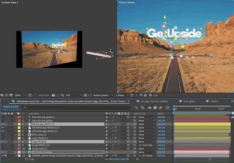Click constrain proportions link icon next to Scale

(x=106, y=159)
